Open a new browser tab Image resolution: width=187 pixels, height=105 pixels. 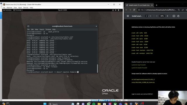(x=157, y=5)
